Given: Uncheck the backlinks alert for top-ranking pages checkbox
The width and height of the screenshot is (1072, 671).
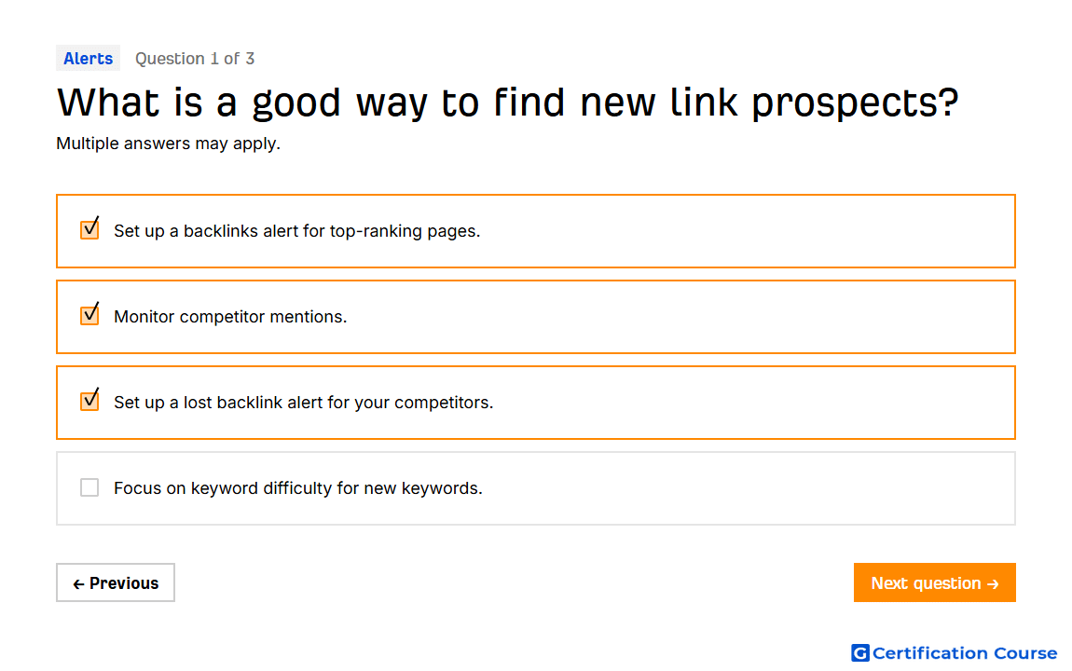Looking at the screenshot, I should tap(89, 229).
